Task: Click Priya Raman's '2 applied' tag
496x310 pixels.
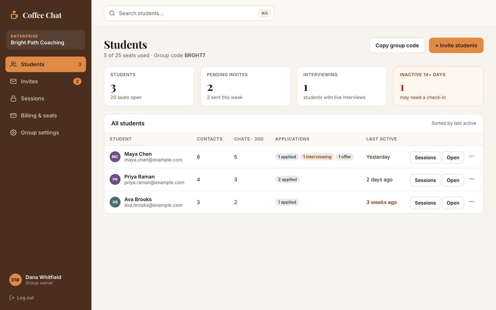Action: click(x=287, y=179)
